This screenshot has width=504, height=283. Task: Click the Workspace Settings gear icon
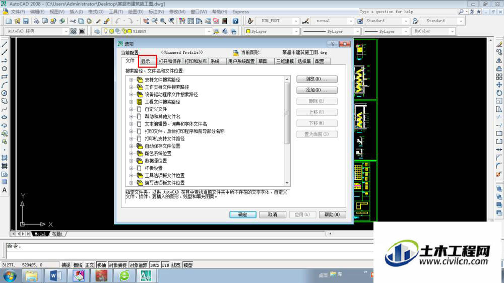point(73,31)
